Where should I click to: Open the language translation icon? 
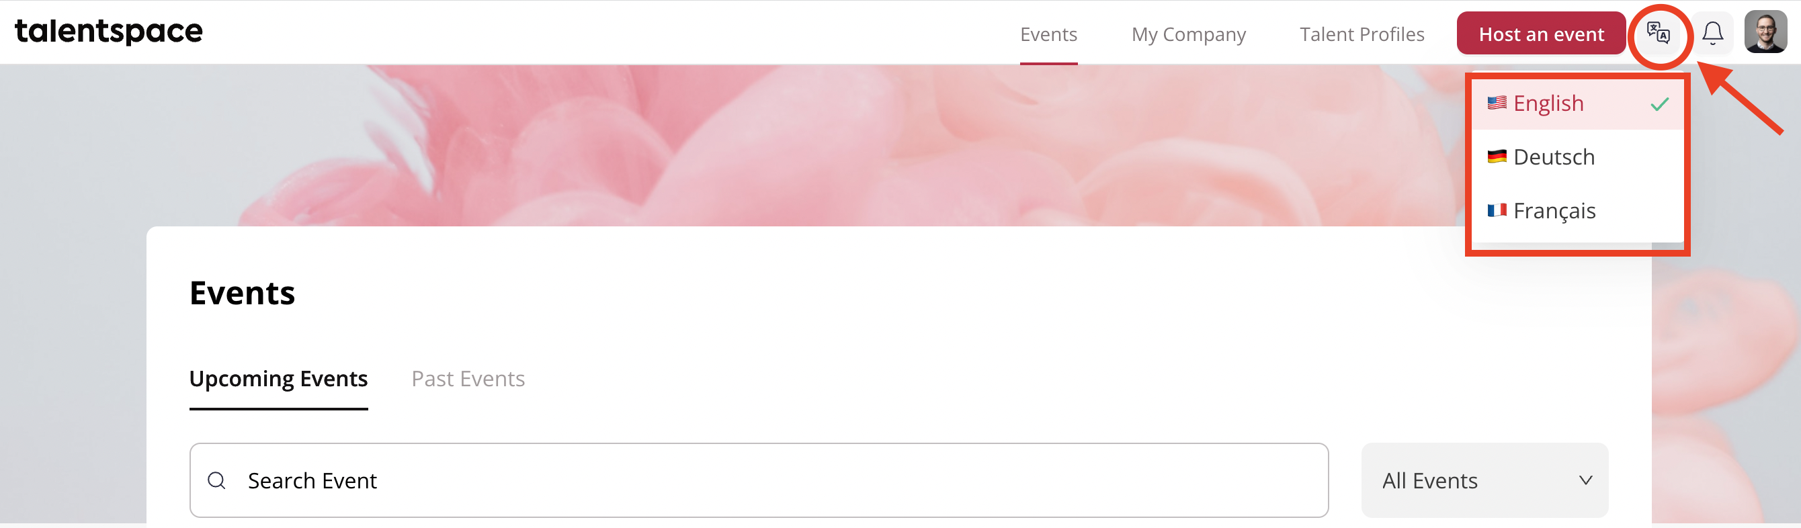[x=1658, y=33]
